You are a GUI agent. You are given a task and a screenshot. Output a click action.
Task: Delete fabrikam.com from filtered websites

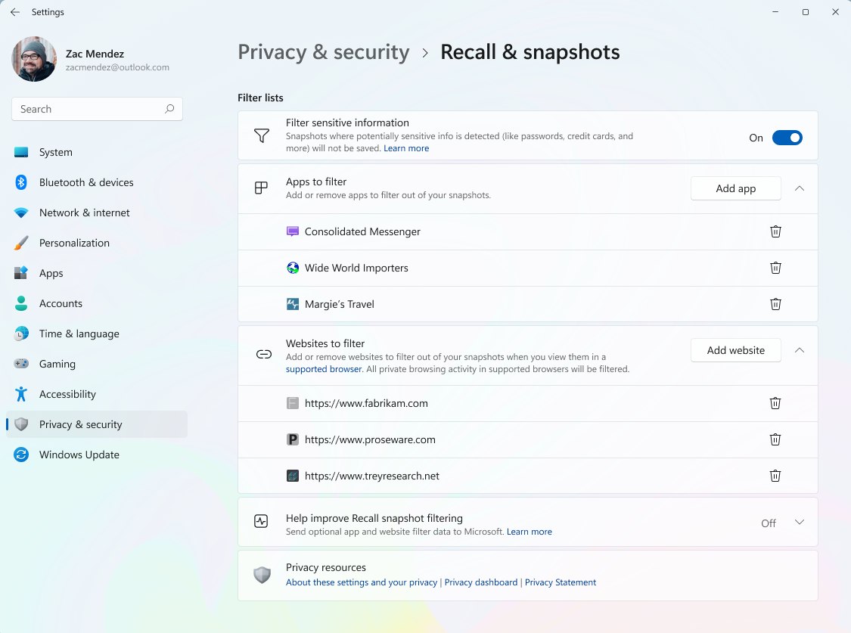coord(775,403)
